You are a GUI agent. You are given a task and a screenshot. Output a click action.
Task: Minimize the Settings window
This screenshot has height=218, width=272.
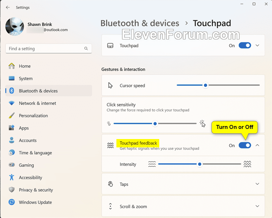pos(242,4)
